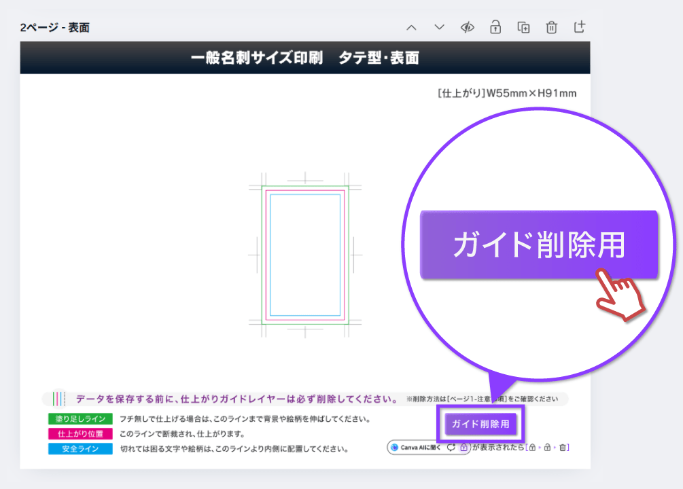Add a new page with the plus icon

click(579, 27)
